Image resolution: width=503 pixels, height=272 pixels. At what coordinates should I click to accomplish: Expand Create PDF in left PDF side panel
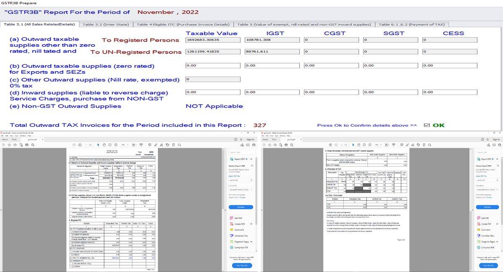tap(251, 224)
